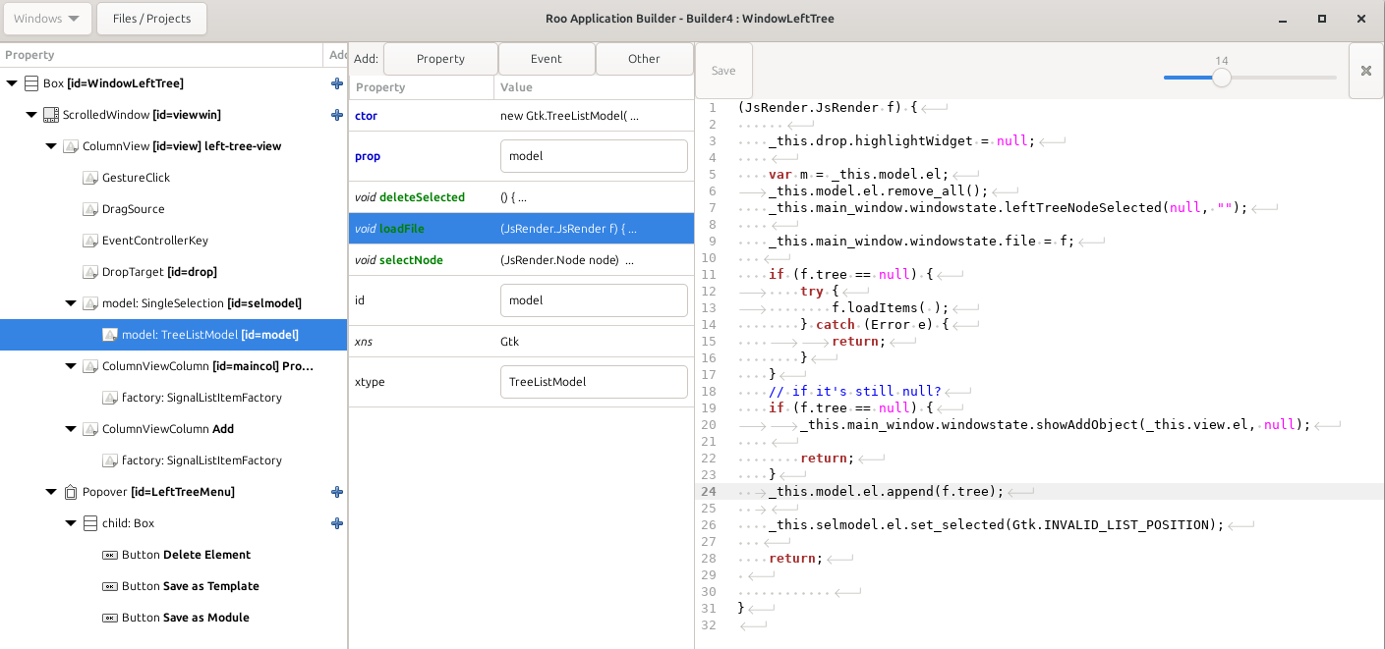Click the Save button
The height and width of the screenshot is (649, 1385).
(x=723, y=71)
